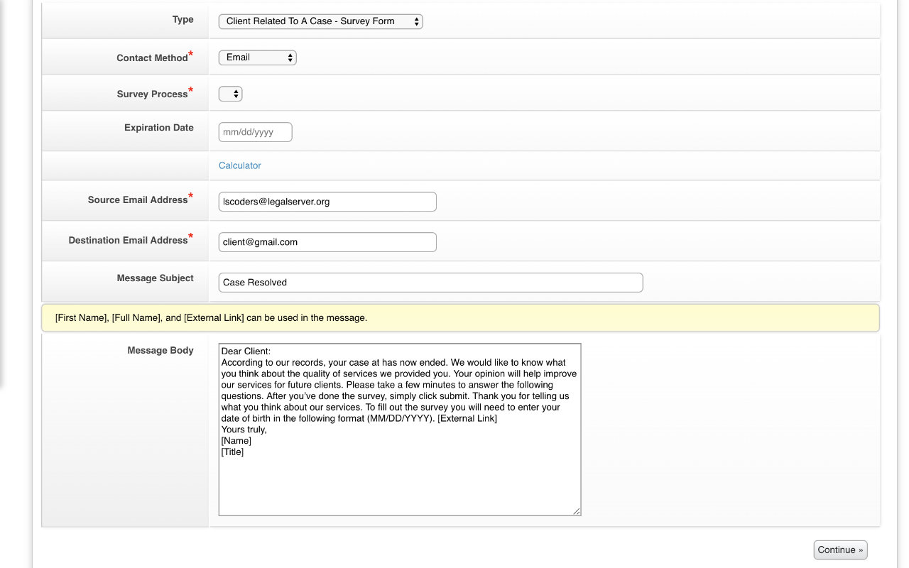The image size is (909, 568).
Task: Click the Expiration Date label
Action: pos(159,128)
